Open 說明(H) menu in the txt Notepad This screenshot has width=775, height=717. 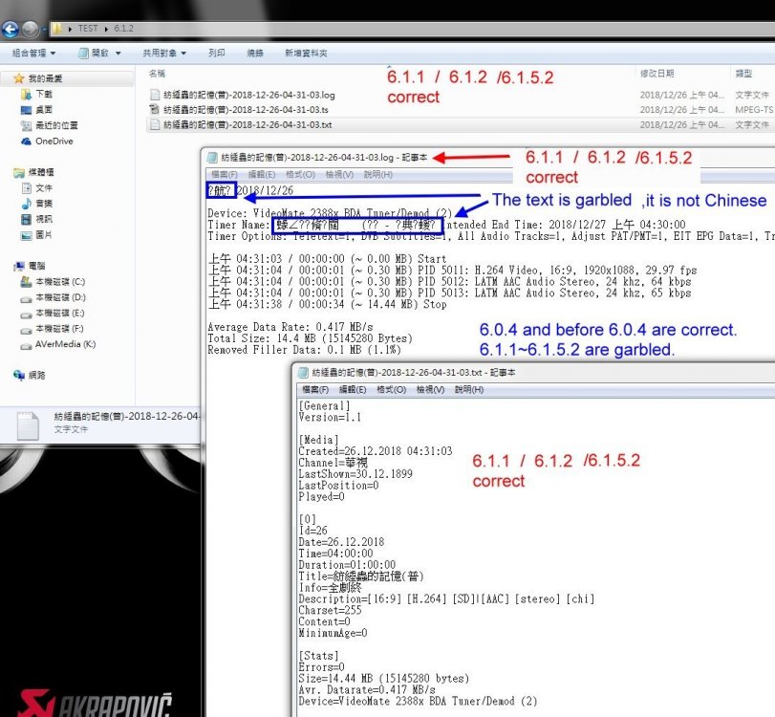click(469, 390)
